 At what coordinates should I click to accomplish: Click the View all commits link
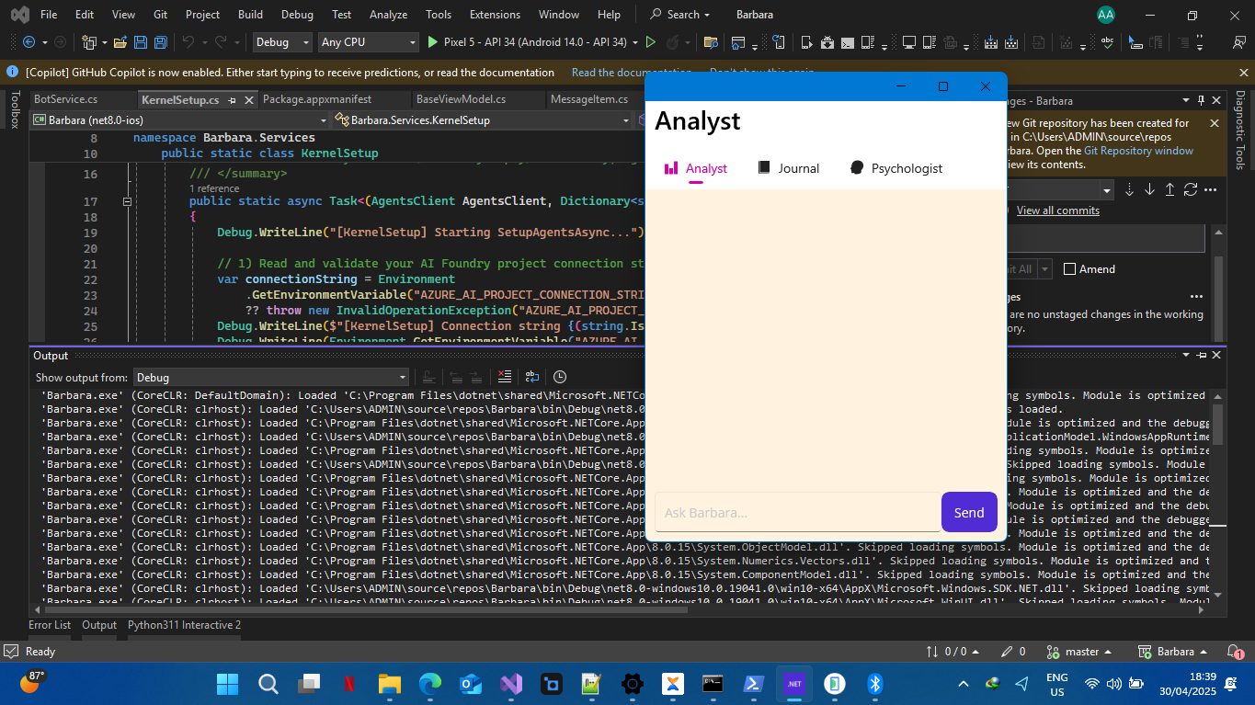coord(1057,210)
